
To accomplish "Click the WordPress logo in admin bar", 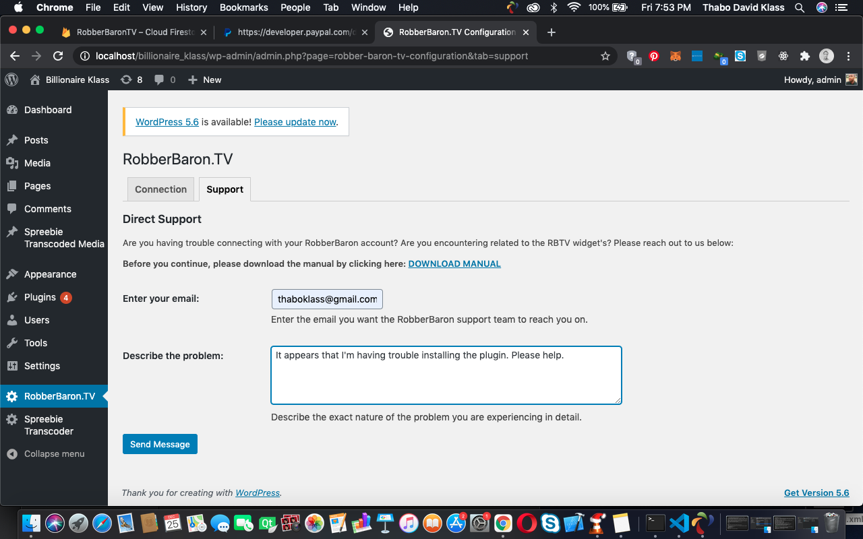I will (x=11, y=80).
